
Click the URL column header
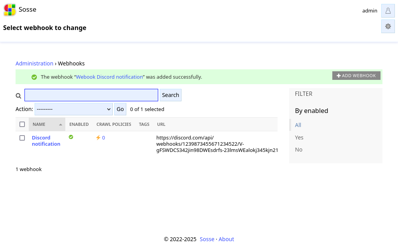pyautogui.click(x=161, y=124)
